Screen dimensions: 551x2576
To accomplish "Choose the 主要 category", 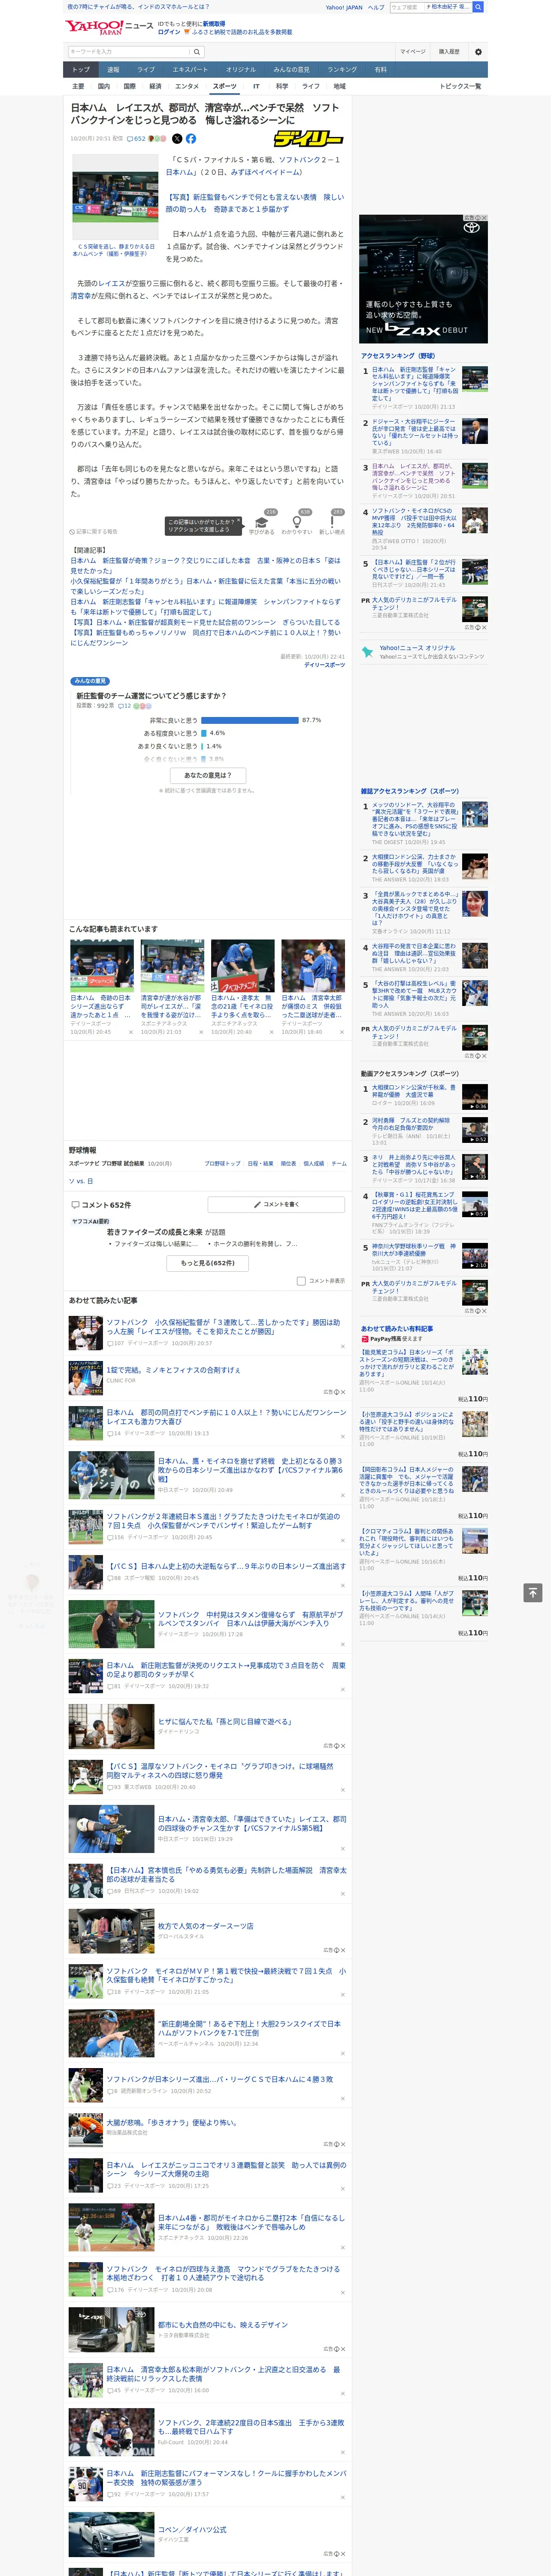I will (78, 86).
